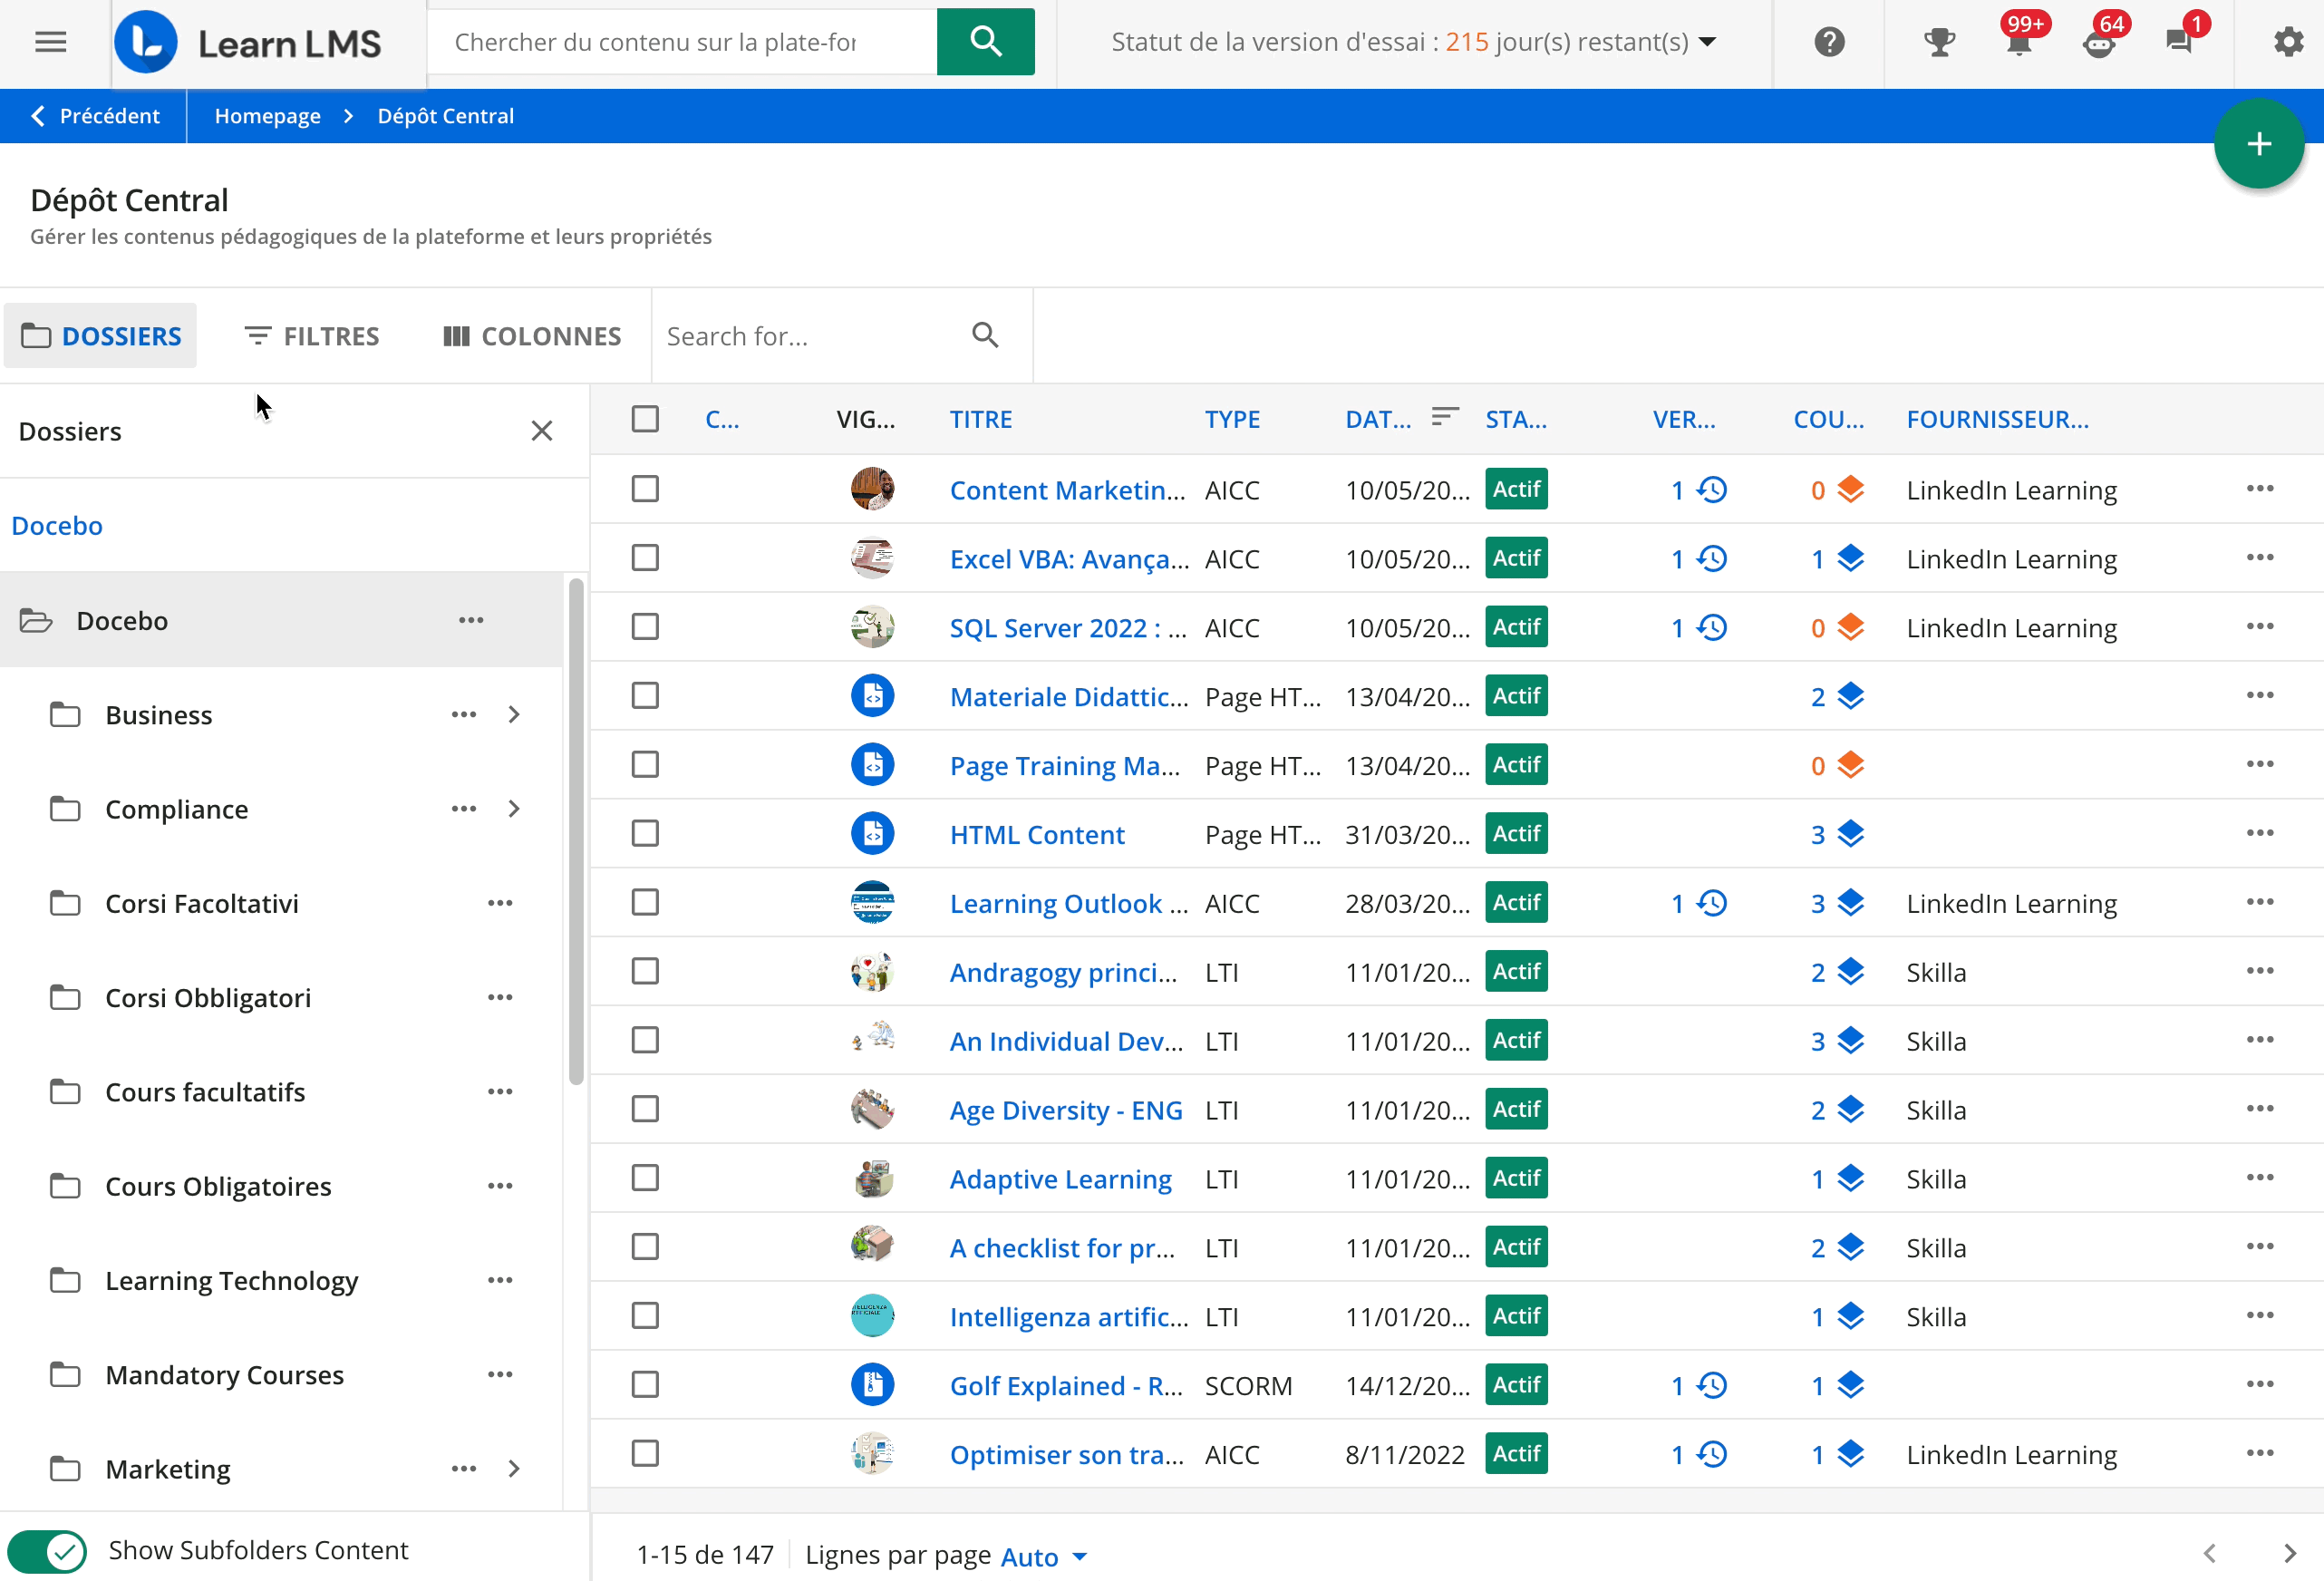Click the Learning Outlook thumbnail

coord(872,903)
